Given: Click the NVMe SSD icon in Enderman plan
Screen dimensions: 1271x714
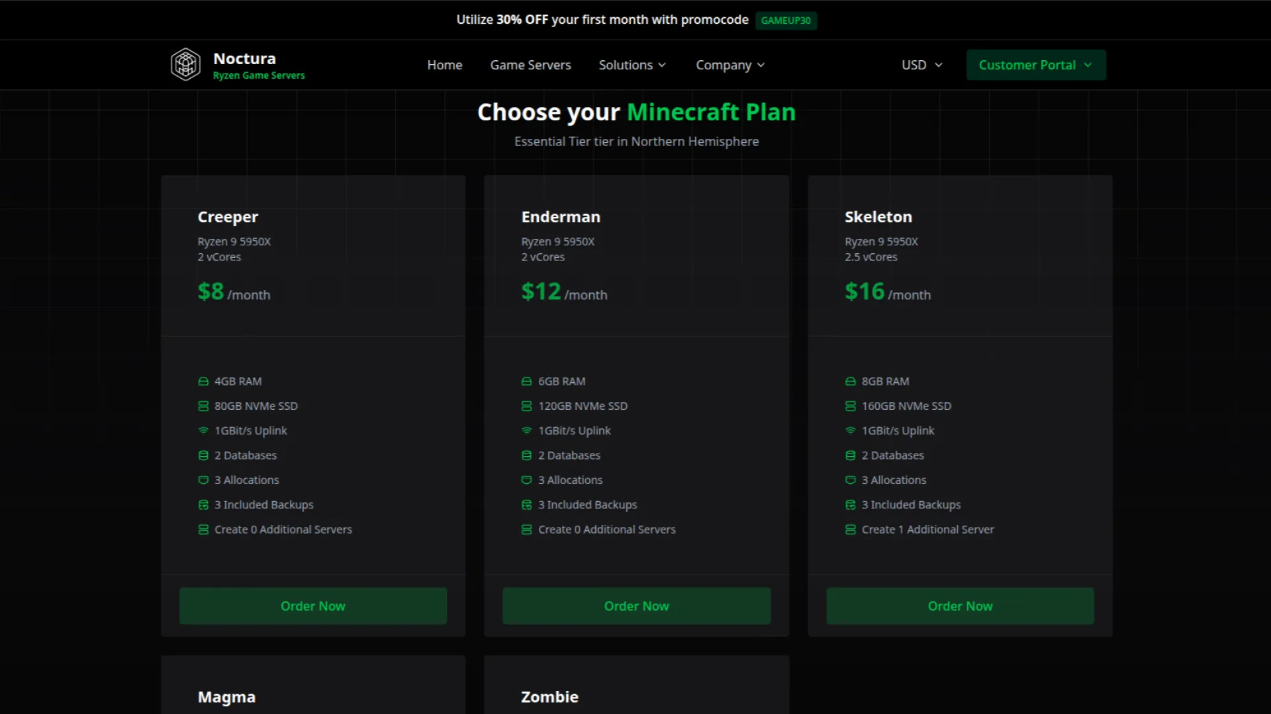Looking at the screenshot, I should pyautogui.click(x=526, y=406).
